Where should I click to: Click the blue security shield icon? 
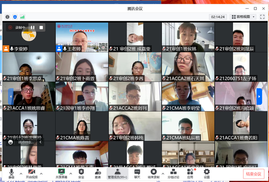(15, 17)
